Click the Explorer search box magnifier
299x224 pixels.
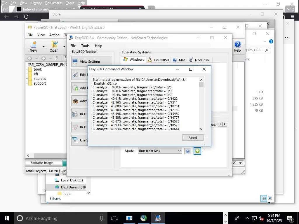point(267,50)
